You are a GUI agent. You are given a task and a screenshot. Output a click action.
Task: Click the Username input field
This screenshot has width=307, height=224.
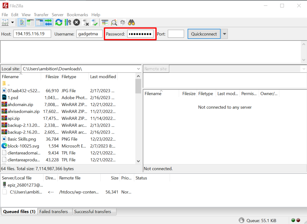pyautogui.click(x=89, y=34)
